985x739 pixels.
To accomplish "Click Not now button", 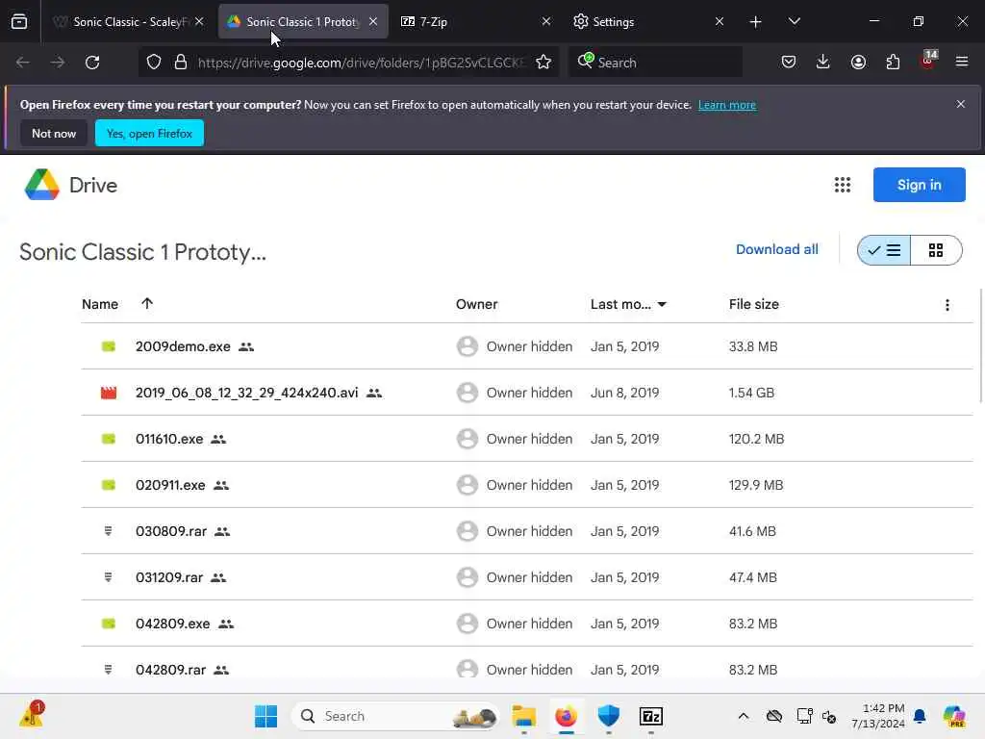I will pos(54,133).
